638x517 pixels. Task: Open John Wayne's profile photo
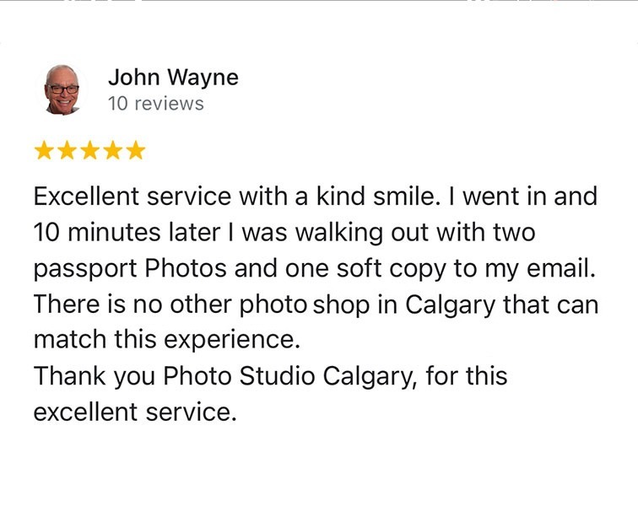click(x=62, y=89)
